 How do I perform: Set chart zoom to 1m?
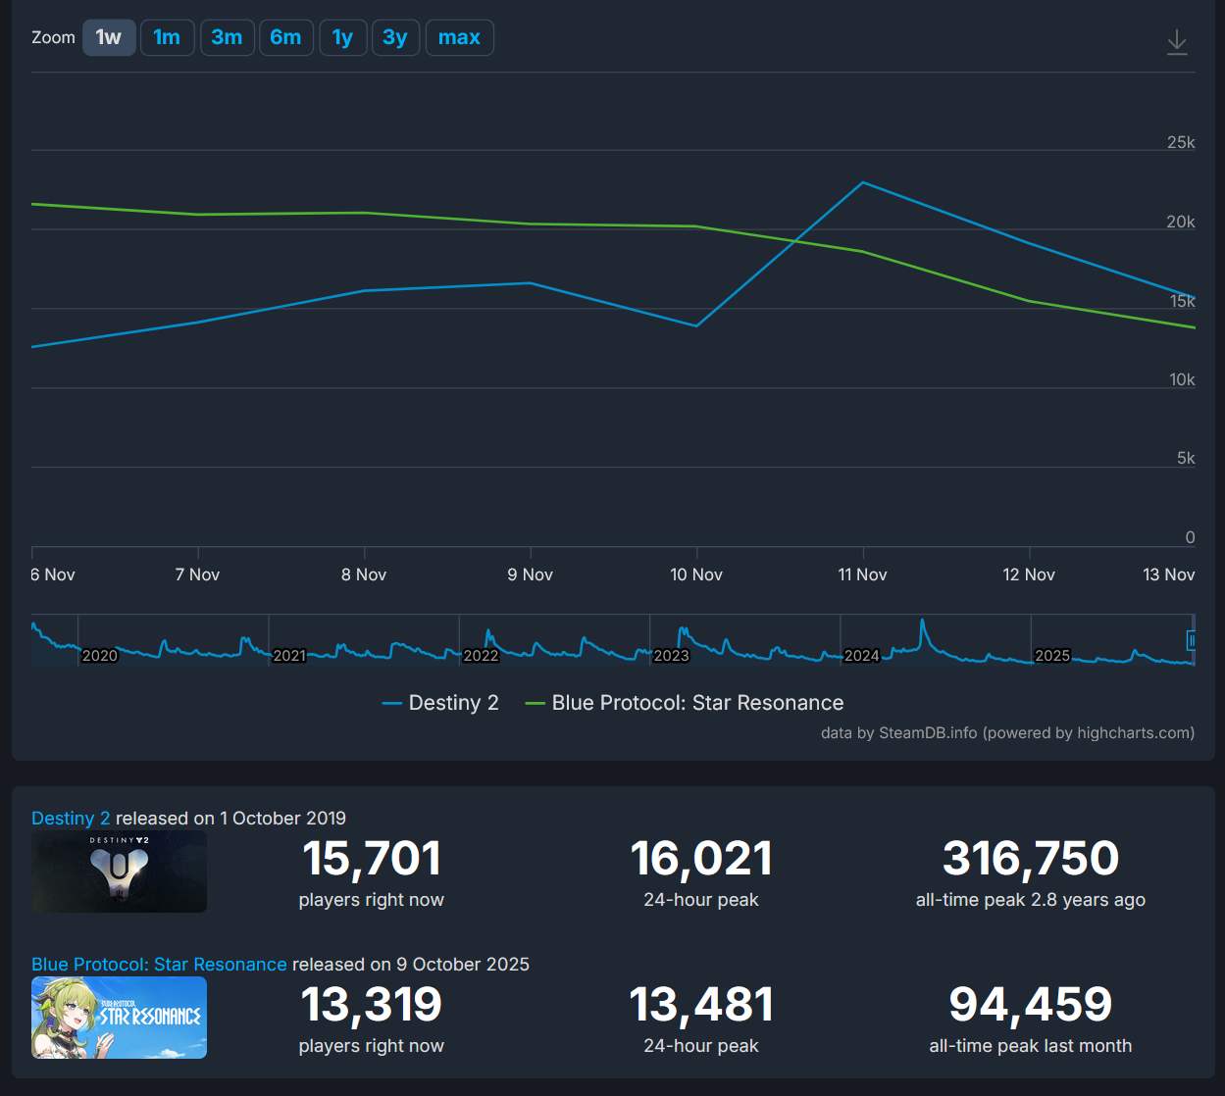point(167,37)
